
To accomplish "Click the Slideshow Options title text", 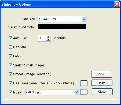I will point(17,4).
